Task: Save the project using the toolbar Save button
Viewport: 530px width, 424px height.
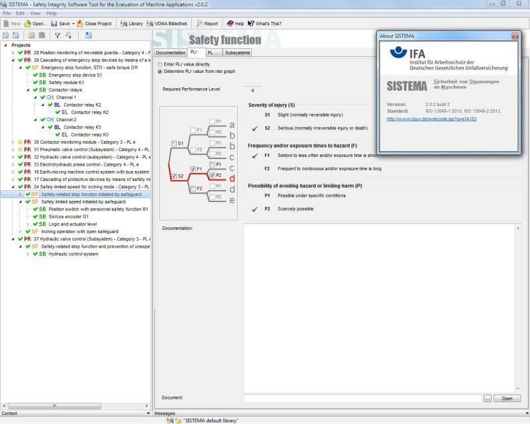Action: tap(60, 24)
